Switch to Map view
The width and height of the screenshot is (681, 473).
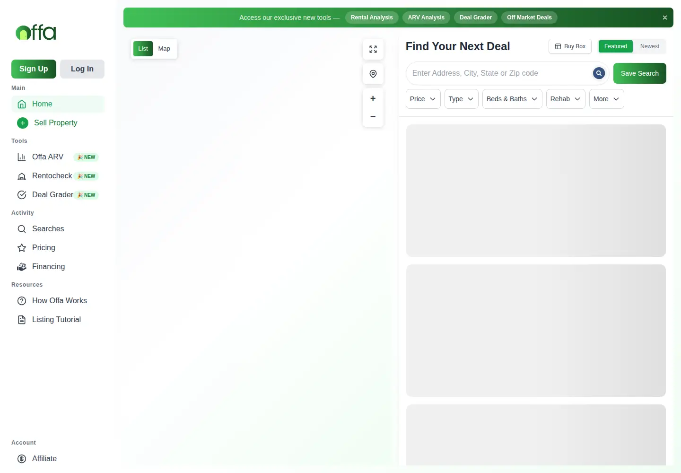[x=164, y=49]
